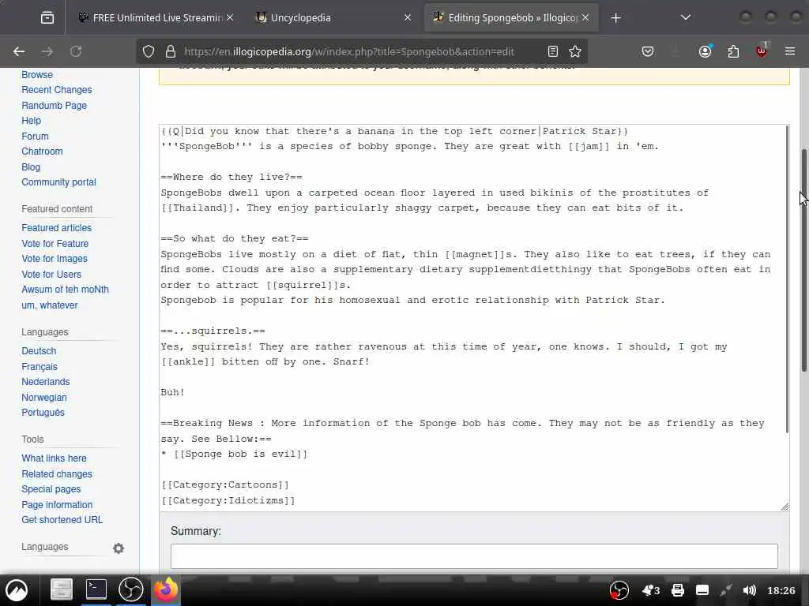This screenshot has height=606, width=809.
Task: Open the Chatroom link
Action: click(x=43, y=151)
